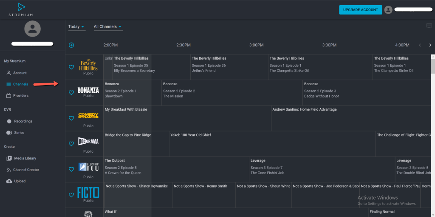Select Not a Sports Show - Shaun White
Screen dimensions: 435x217
point(263,195)
